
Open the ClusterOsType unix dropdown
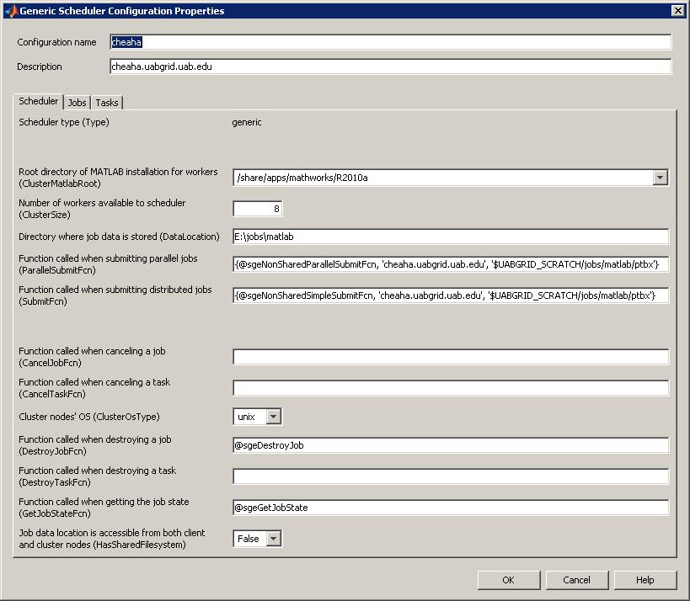tap(273, 417)
